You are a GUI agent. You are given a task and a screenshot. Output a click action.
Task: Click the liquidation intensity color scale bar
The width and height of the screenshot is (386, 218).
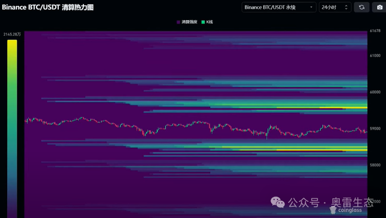point(12,129)
